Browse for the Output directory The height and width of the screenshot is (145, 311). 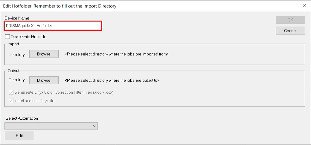[x=44, y=80]
